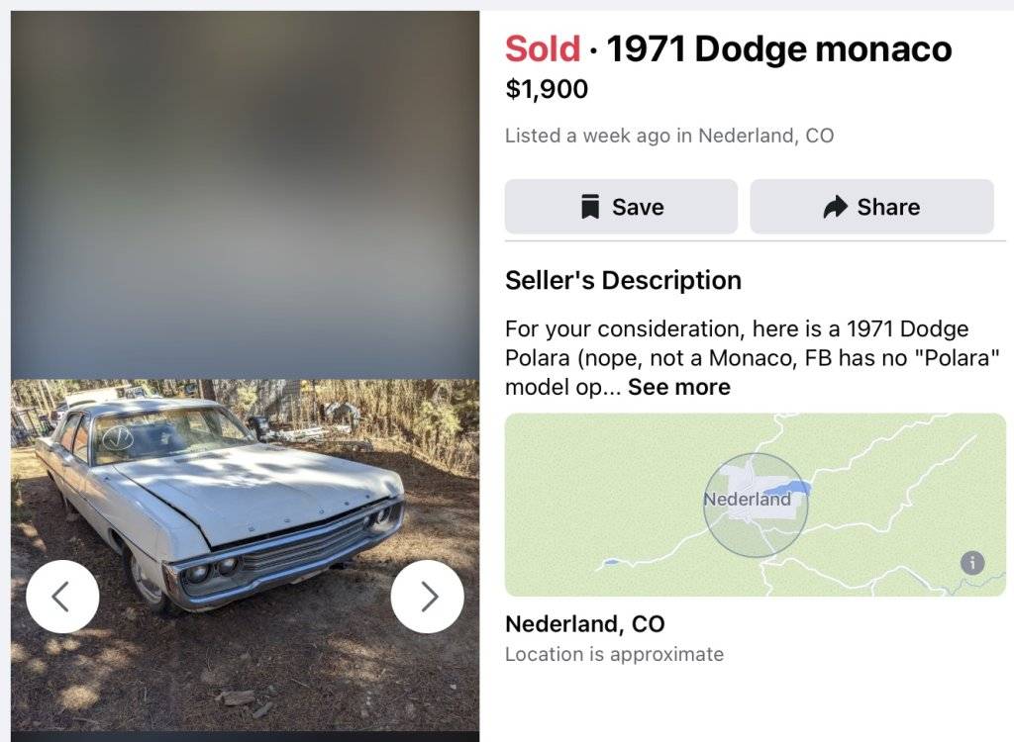Open map attribution via the "i" info icon
The image size is (1014, 742).
pos(971,564)
